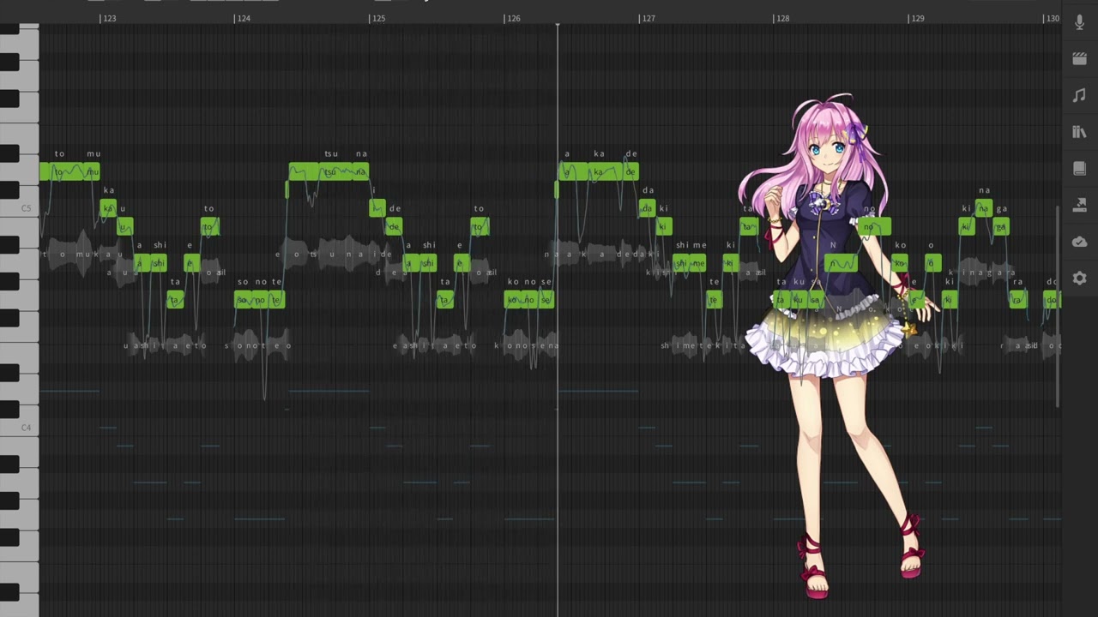The width and height of the screenshot is (1098, 617).
Task: Click the playhead line marker on ruler
Action: [x=558, y=26]
